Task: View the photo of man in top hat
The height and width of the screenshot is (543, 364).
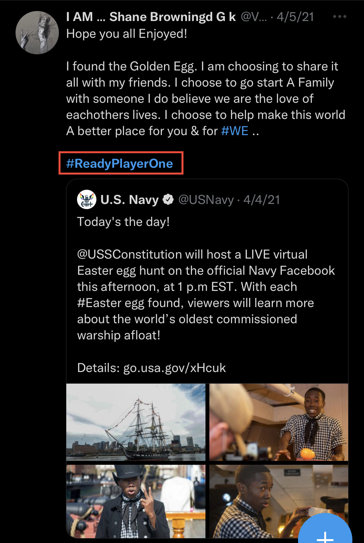Action: click(x=136, y=501)
